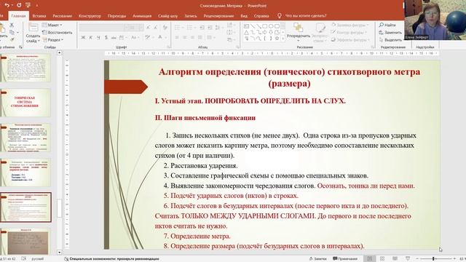
Task: Toggle strikethrough abc formatting
Action: [x=114, y=37]
